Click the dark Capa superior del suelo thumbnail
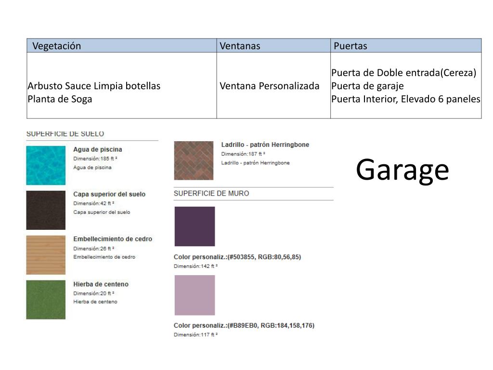 pyautogui.click(x=46, y=210)
